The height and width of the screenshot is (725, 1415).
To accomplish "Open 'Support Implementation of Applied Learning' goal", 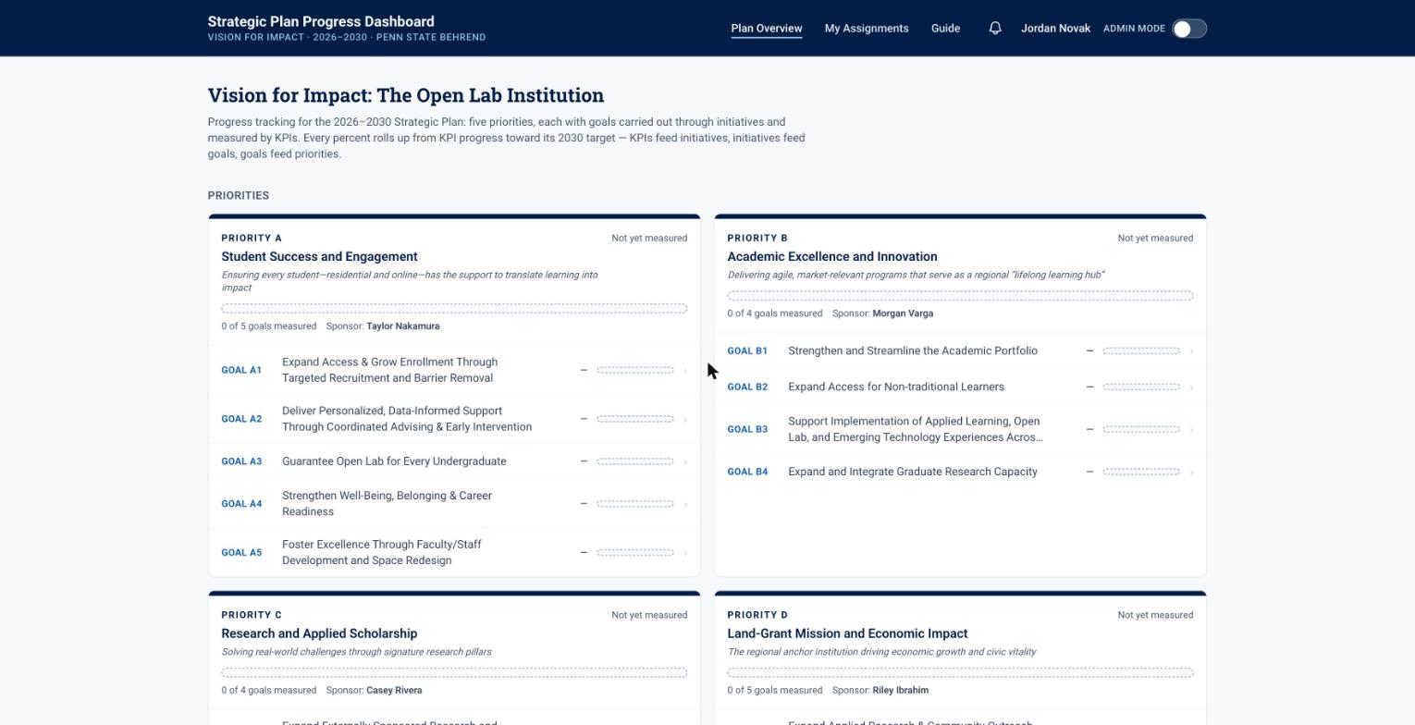I will pos(916,429).
